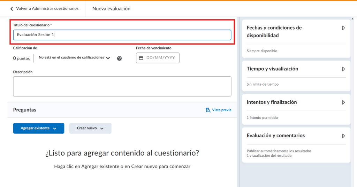357x187 pixels.
Task: Click the Vista previa link
Action: (x=221, y=110)
